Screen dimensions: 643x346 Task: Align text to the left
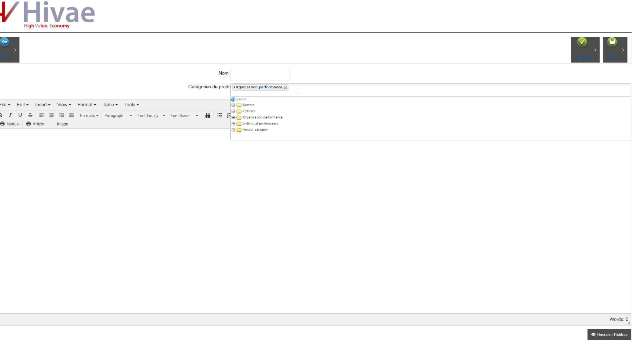(42, 115)
